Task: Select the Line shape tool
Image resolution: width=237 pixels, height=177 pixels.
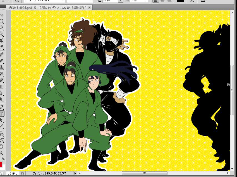Action: [x=1, y=126]
